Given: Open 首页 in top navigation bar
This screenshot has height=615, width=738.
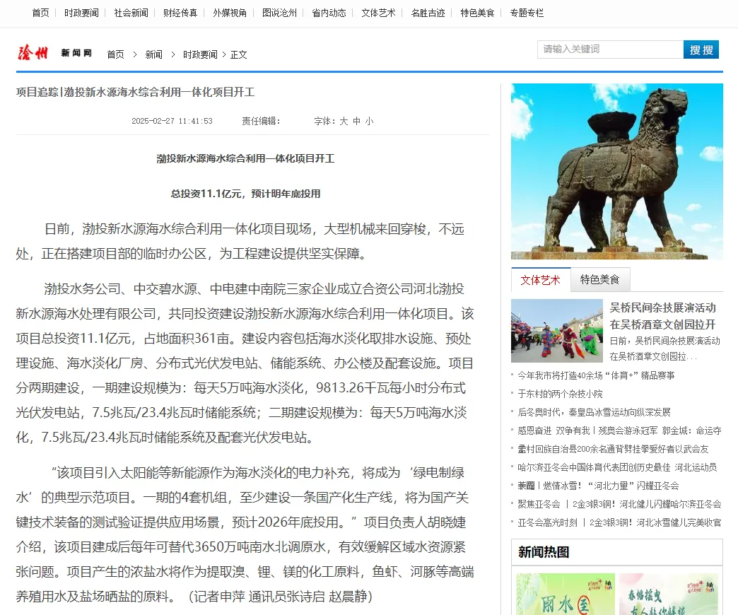Looking at the screenshot, I should point(40,13).
